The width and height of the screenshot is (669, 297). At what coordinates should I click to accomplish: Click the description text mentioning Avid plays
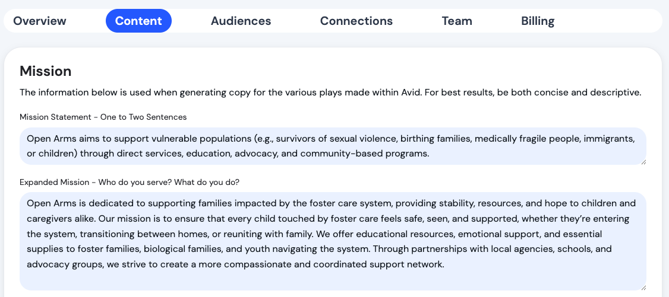tap(330, 92)
